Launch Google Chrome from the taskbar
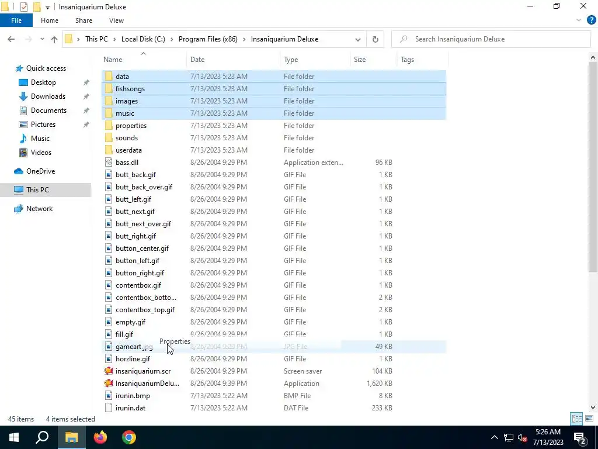Viewport: 598px width, 449px height. point(129,437)
